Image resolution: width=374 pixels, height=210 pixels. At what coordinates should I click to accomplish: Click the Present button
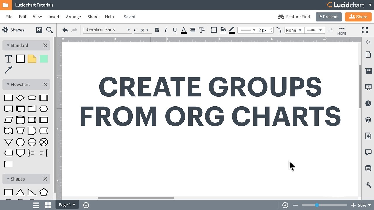(x=328, y=17)
